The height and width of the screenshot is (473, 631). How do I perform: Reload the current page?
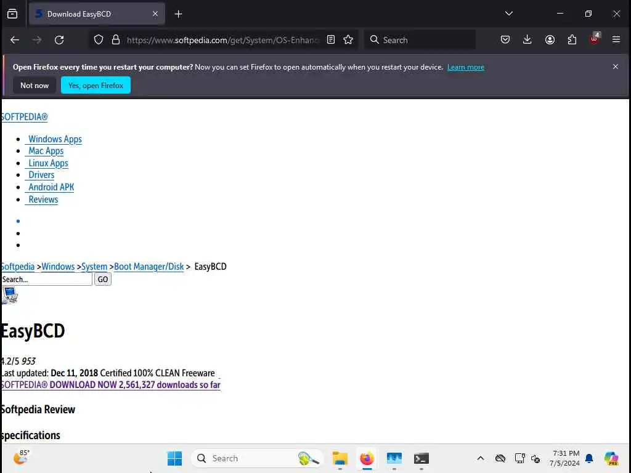[x=59, y=40]
